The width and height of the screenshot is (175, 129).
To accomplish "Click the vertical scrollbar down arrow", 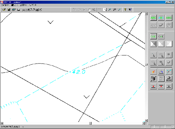I will tap(146, 121).
